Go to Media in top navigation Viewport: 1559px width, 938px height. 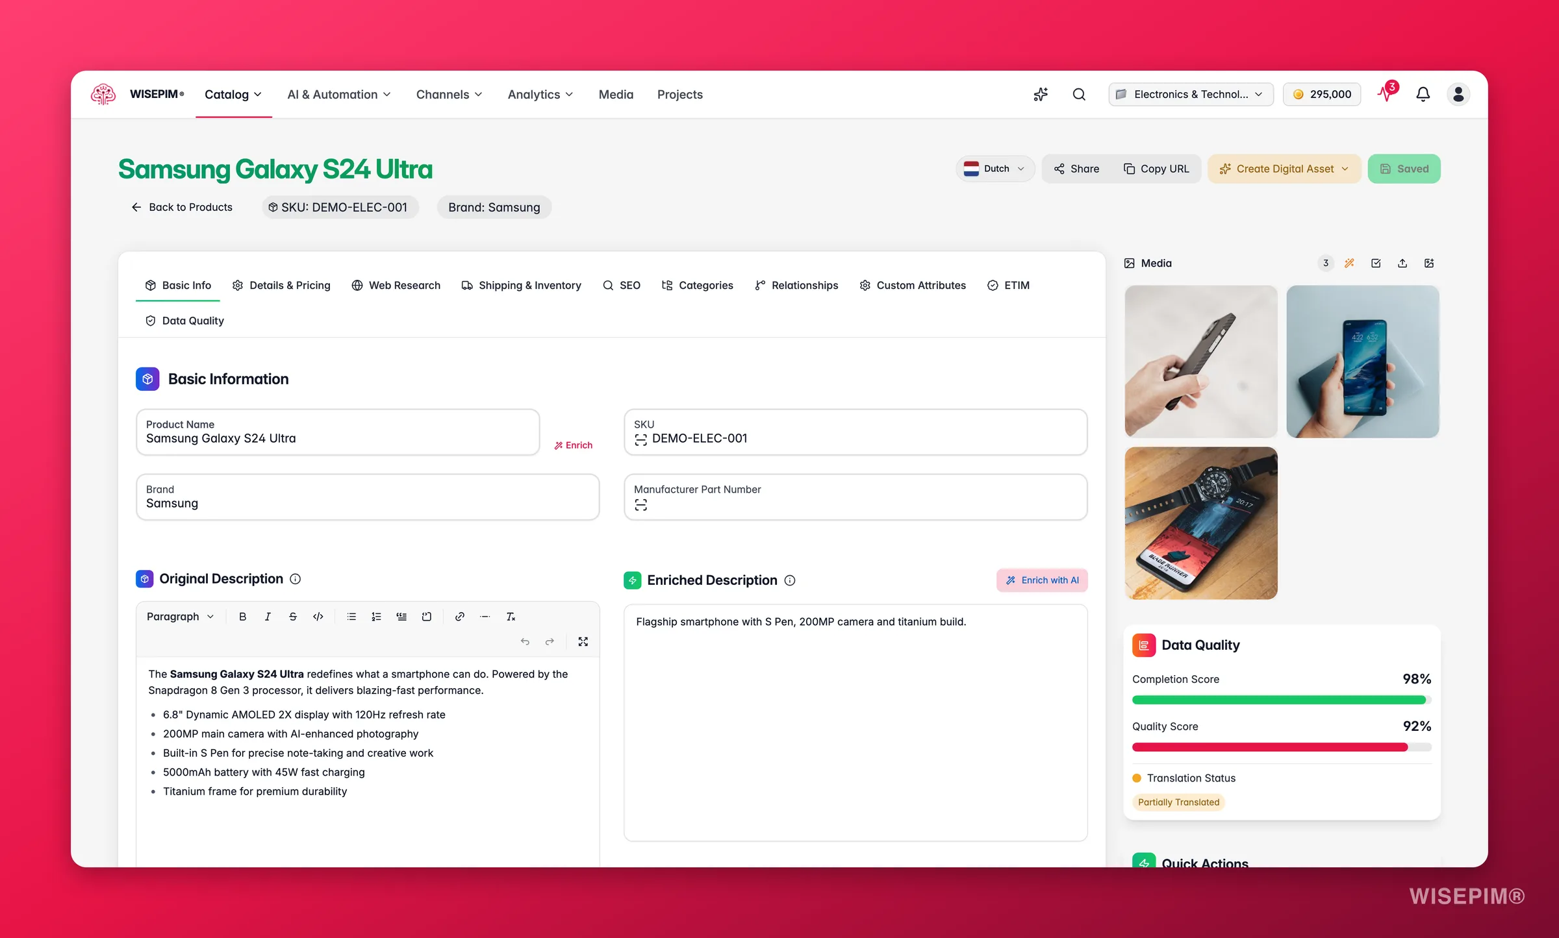(x=616, y=94)
